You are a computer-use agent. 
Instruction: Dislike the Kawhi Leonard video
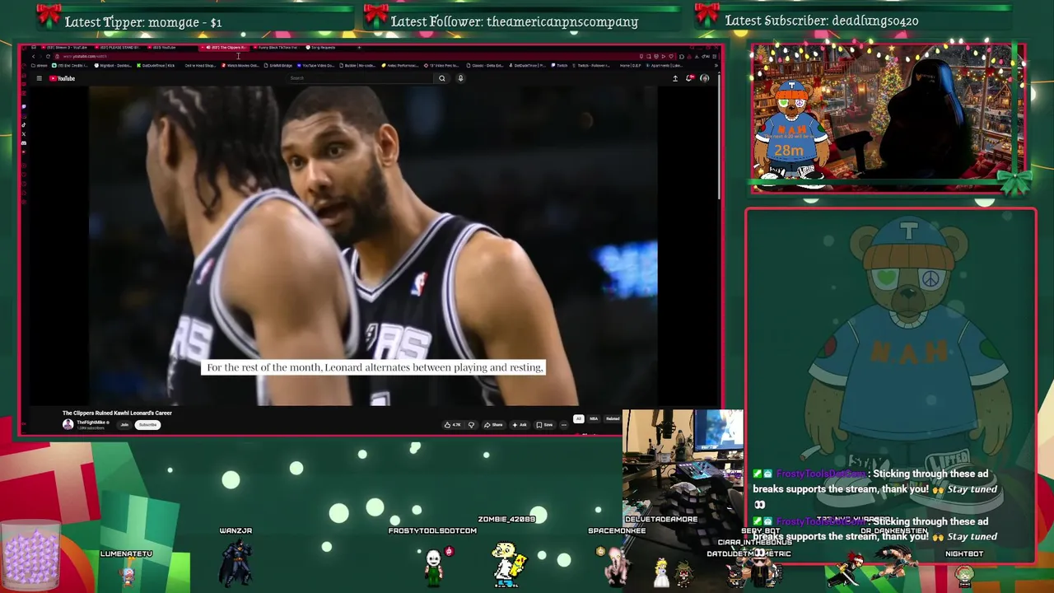tap(472, 425)
